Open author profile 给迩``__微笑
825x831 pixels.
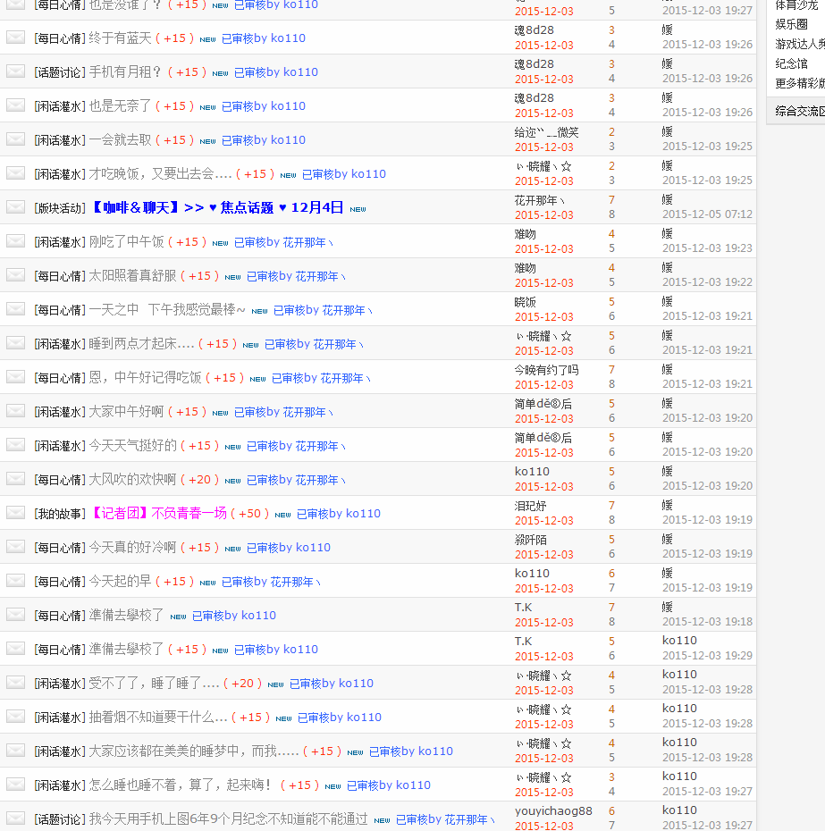pos(547,132)
